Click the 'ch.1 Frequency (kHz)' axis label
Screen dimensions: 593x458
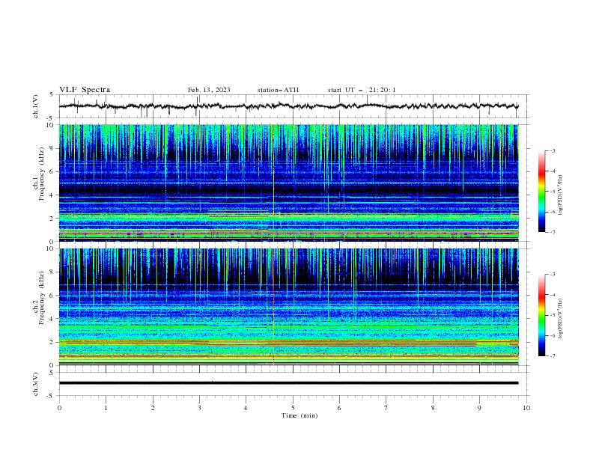(x=39, y=174)
